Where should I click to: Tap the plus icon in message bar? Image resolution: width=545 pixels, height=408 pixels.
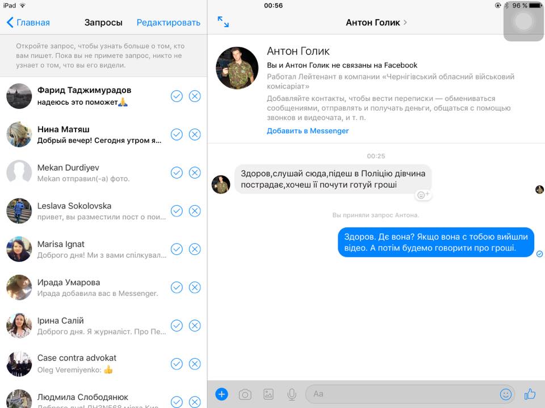pos(222,394)
